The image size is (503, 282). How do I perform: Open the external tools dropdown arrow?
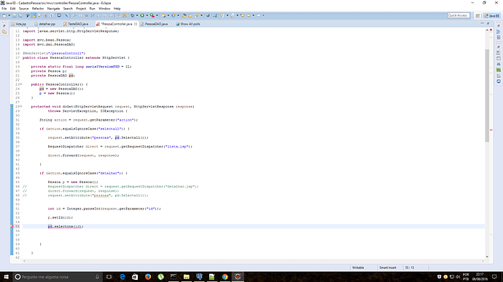click(x=157, y=15)
